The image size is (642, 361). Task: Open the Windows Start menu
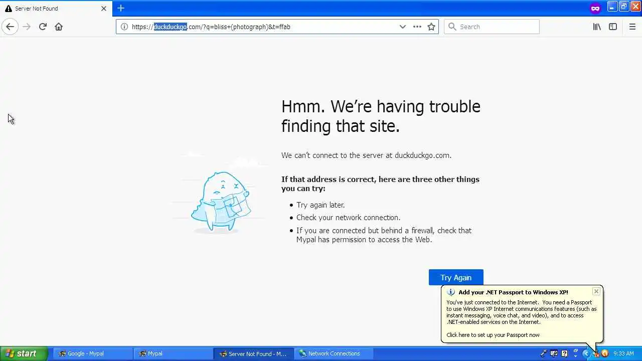click(x=24, y=353)
